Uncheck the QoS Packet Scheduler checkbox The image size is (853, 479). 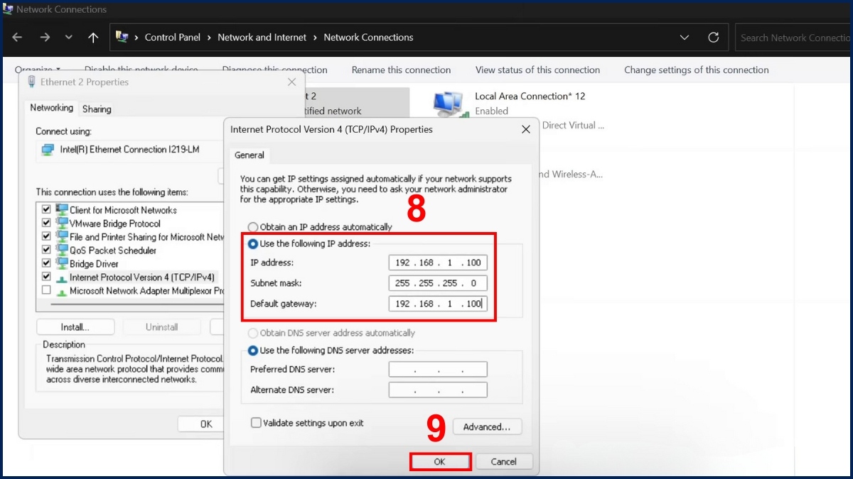[x=46, y=250]
